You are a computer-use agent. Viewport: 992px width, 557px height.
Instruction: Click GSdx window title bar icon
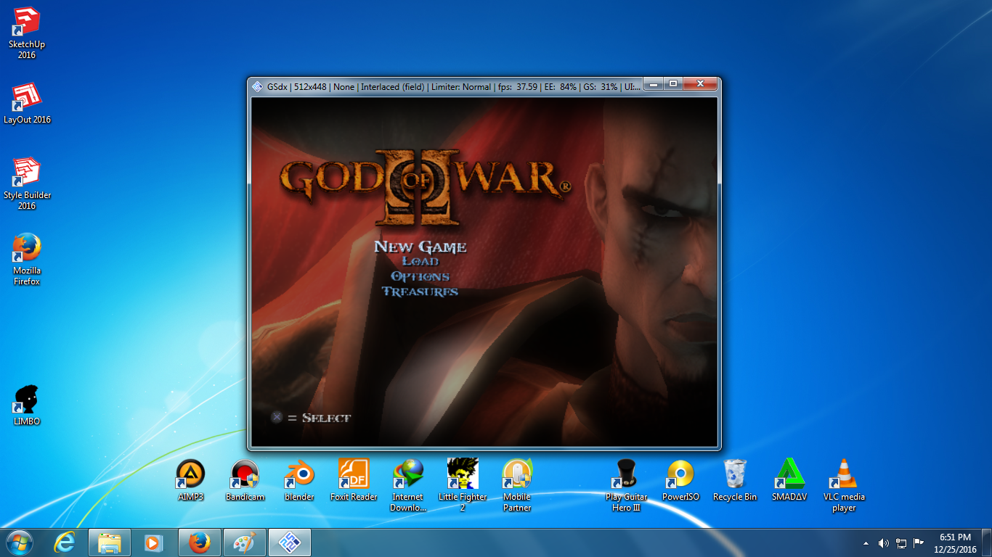[x=257, y=87]
